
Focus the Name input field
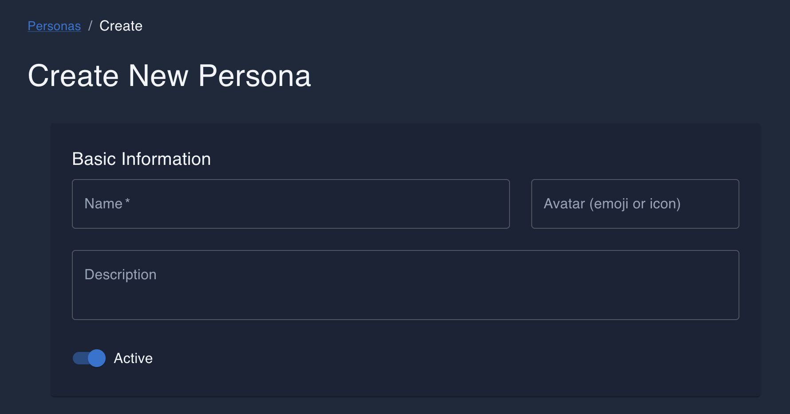coord(291,204)
